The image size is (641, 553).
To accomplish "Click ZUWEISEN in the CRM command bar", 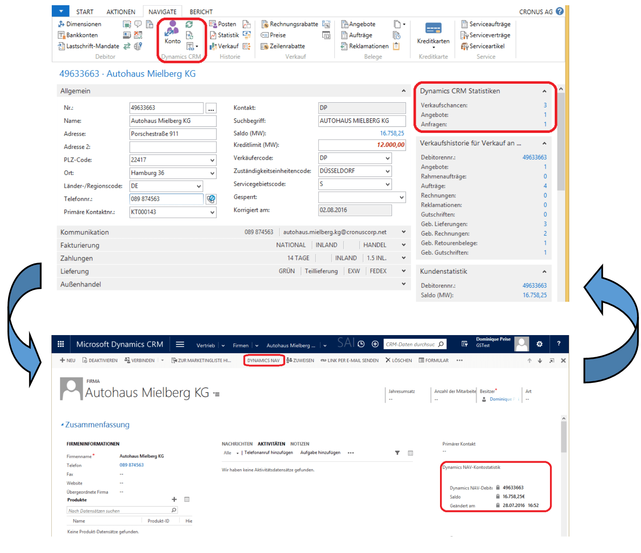I will pyautogui.click(x=300, y=360).
